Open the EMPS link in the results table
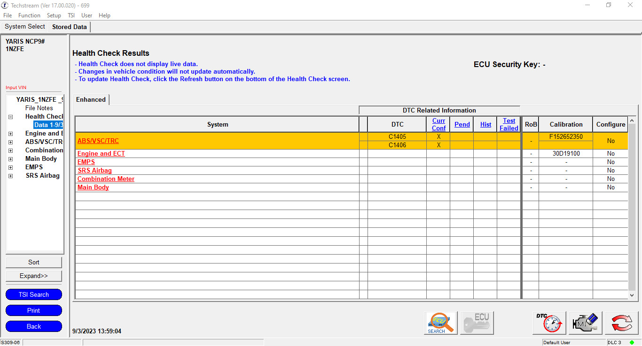 [x=86, y=162]
